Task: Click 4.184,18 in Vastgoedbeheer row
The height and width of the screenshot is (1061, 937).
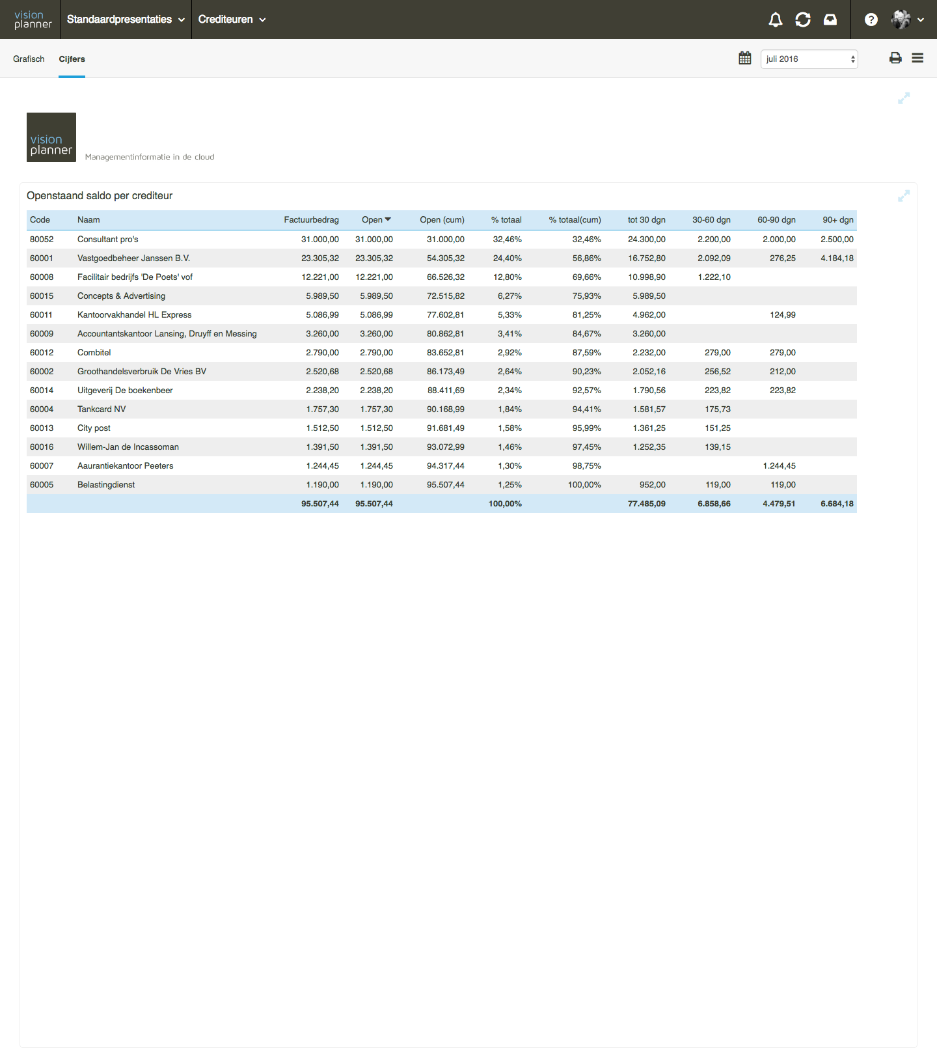Action: pos(837,258)
